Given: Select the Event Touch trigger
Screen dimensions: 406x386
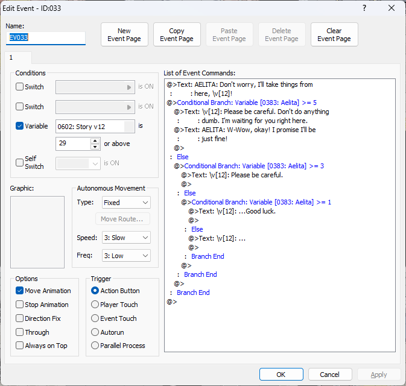Looking at the screenshot, I should click(x=95, y=318).
